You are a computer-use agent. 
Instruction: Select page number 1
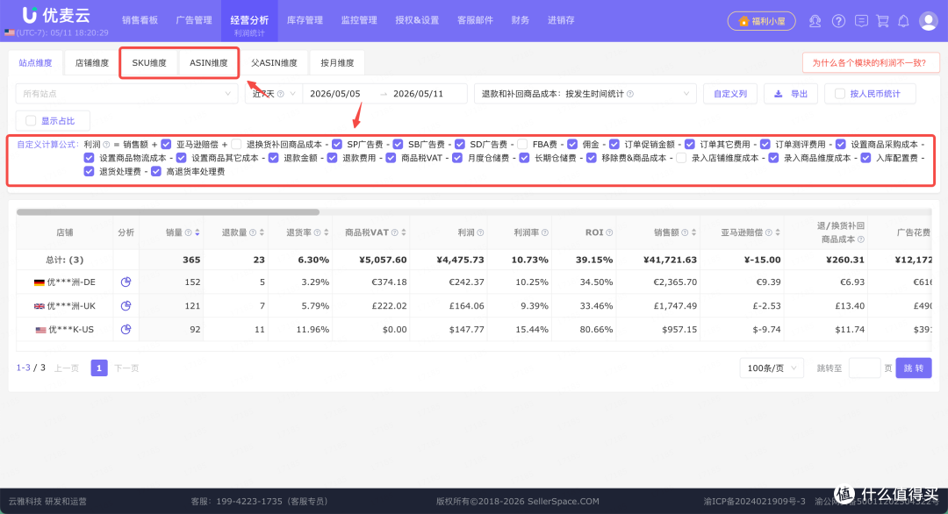99,368
